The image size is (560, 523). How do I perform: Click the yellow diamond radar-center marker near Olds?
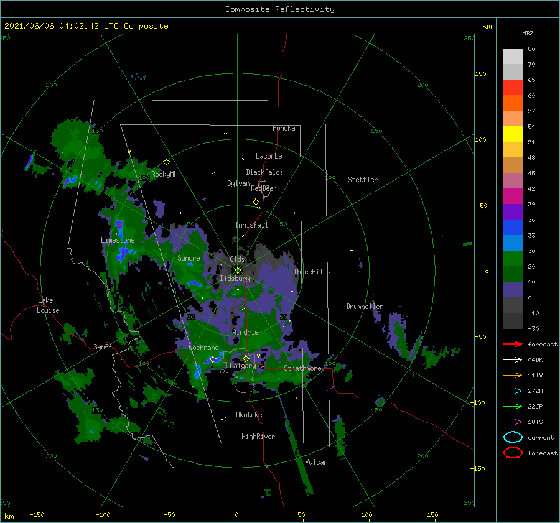click(x=238, y=271)
